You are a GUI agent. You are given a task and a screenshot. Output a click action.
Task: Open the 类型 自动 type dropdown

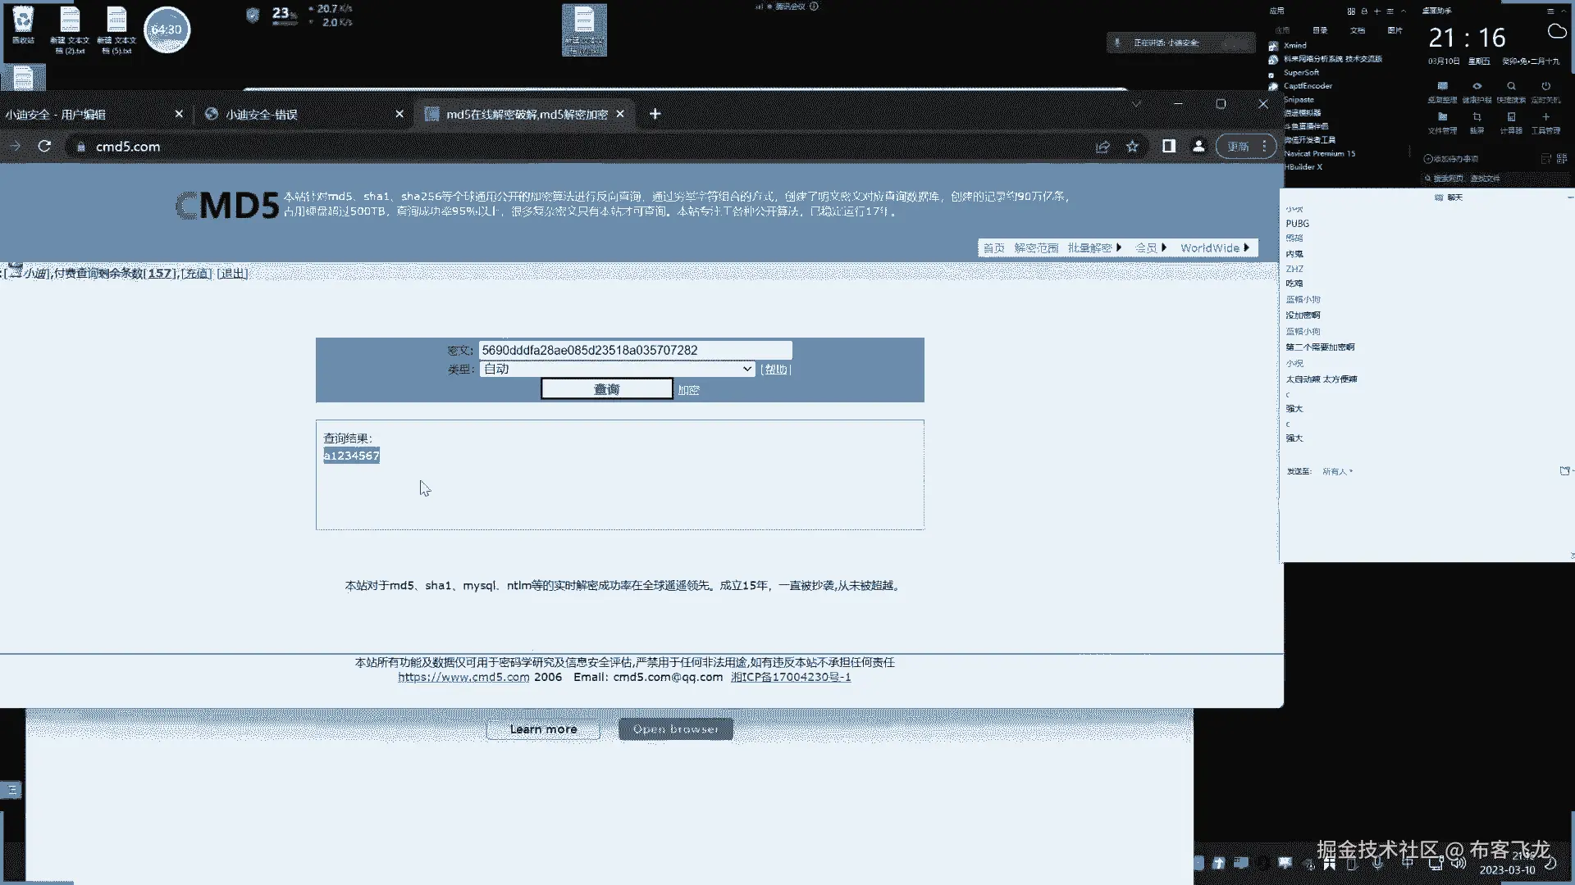coord(617,369)
